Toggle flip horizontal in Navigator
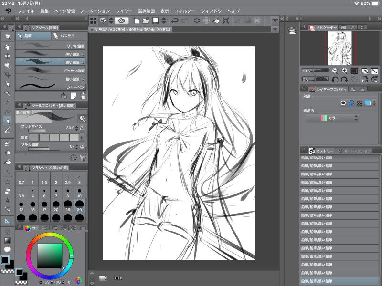Image resolution: width=382 pixels, height=286 pixels. coord(365,79)
